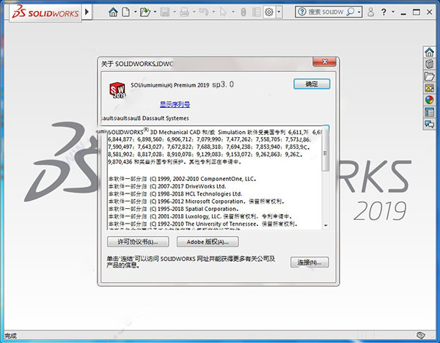Click the Undo arrow icon
440x343 pixels.
[204, 12]
